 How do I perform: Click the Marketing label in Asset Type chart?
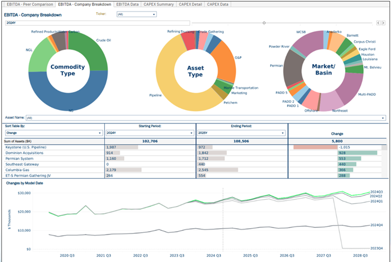[239, 93]
